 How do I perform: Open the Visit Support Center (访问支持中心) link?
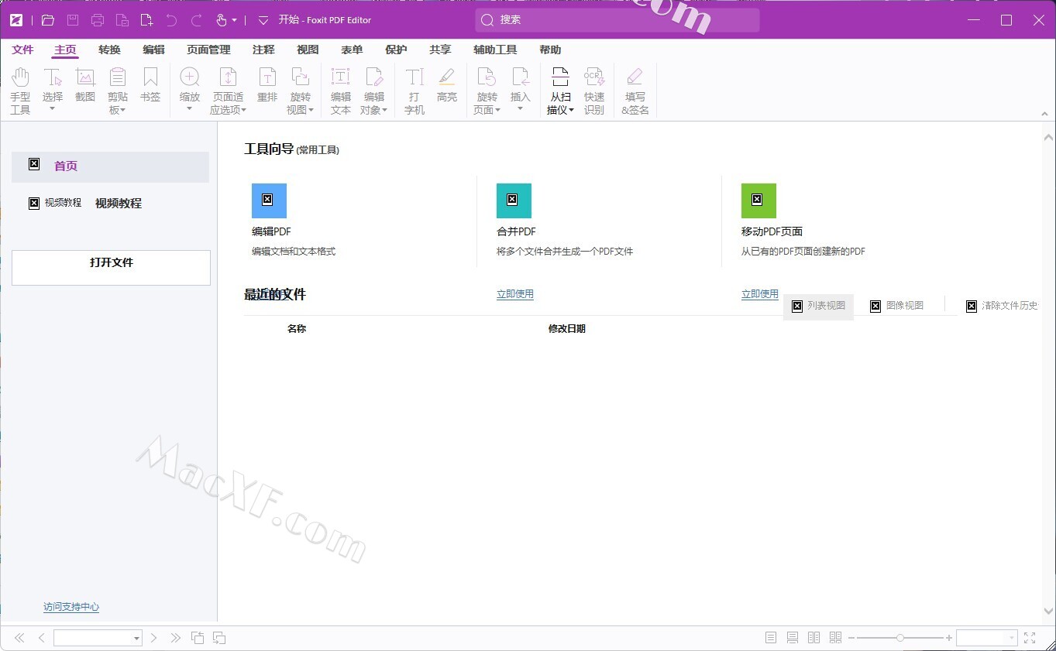[71, 607]
